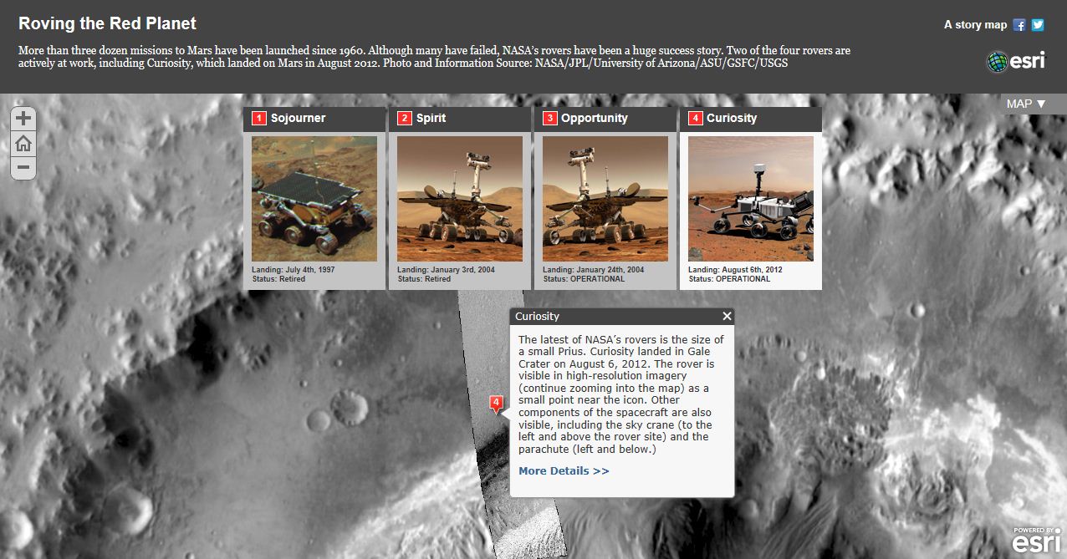Click the Curiosity rover photo

pos(751,199)
